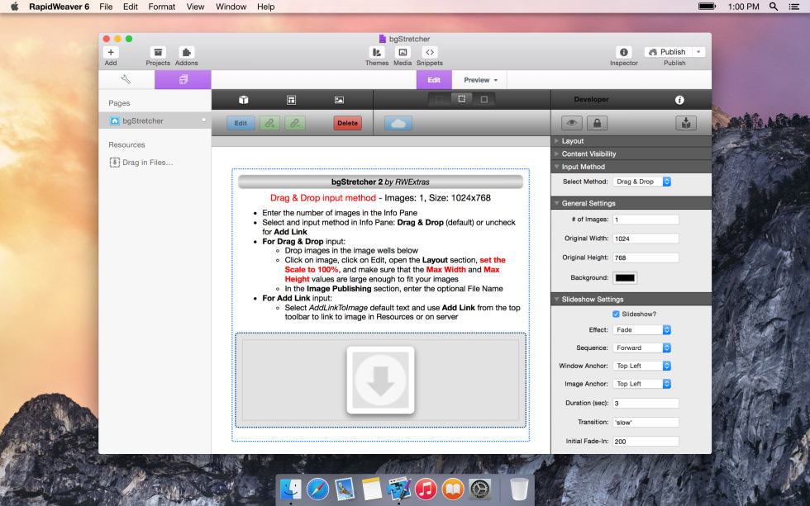Open Safari in the Dock
The width and height of the screenshot is (810, 506).
tap(317, 489)
